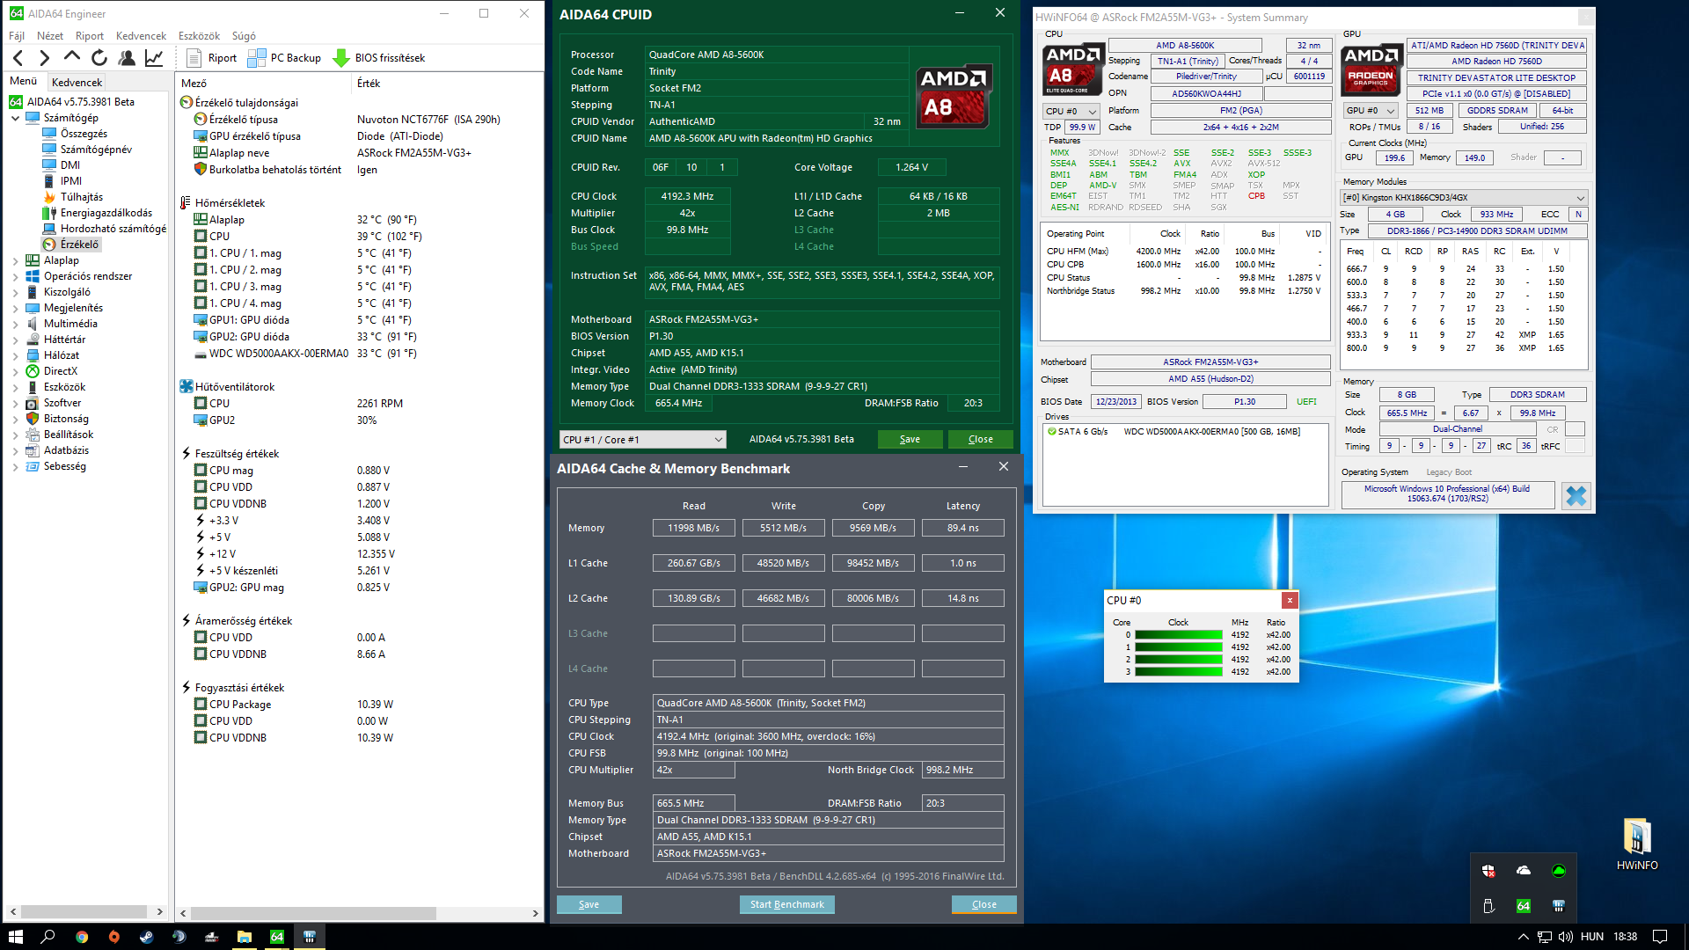Click Close in Cache & Memory Benchmark
The width and height of the screenshot is (1689, 950).
984,904
